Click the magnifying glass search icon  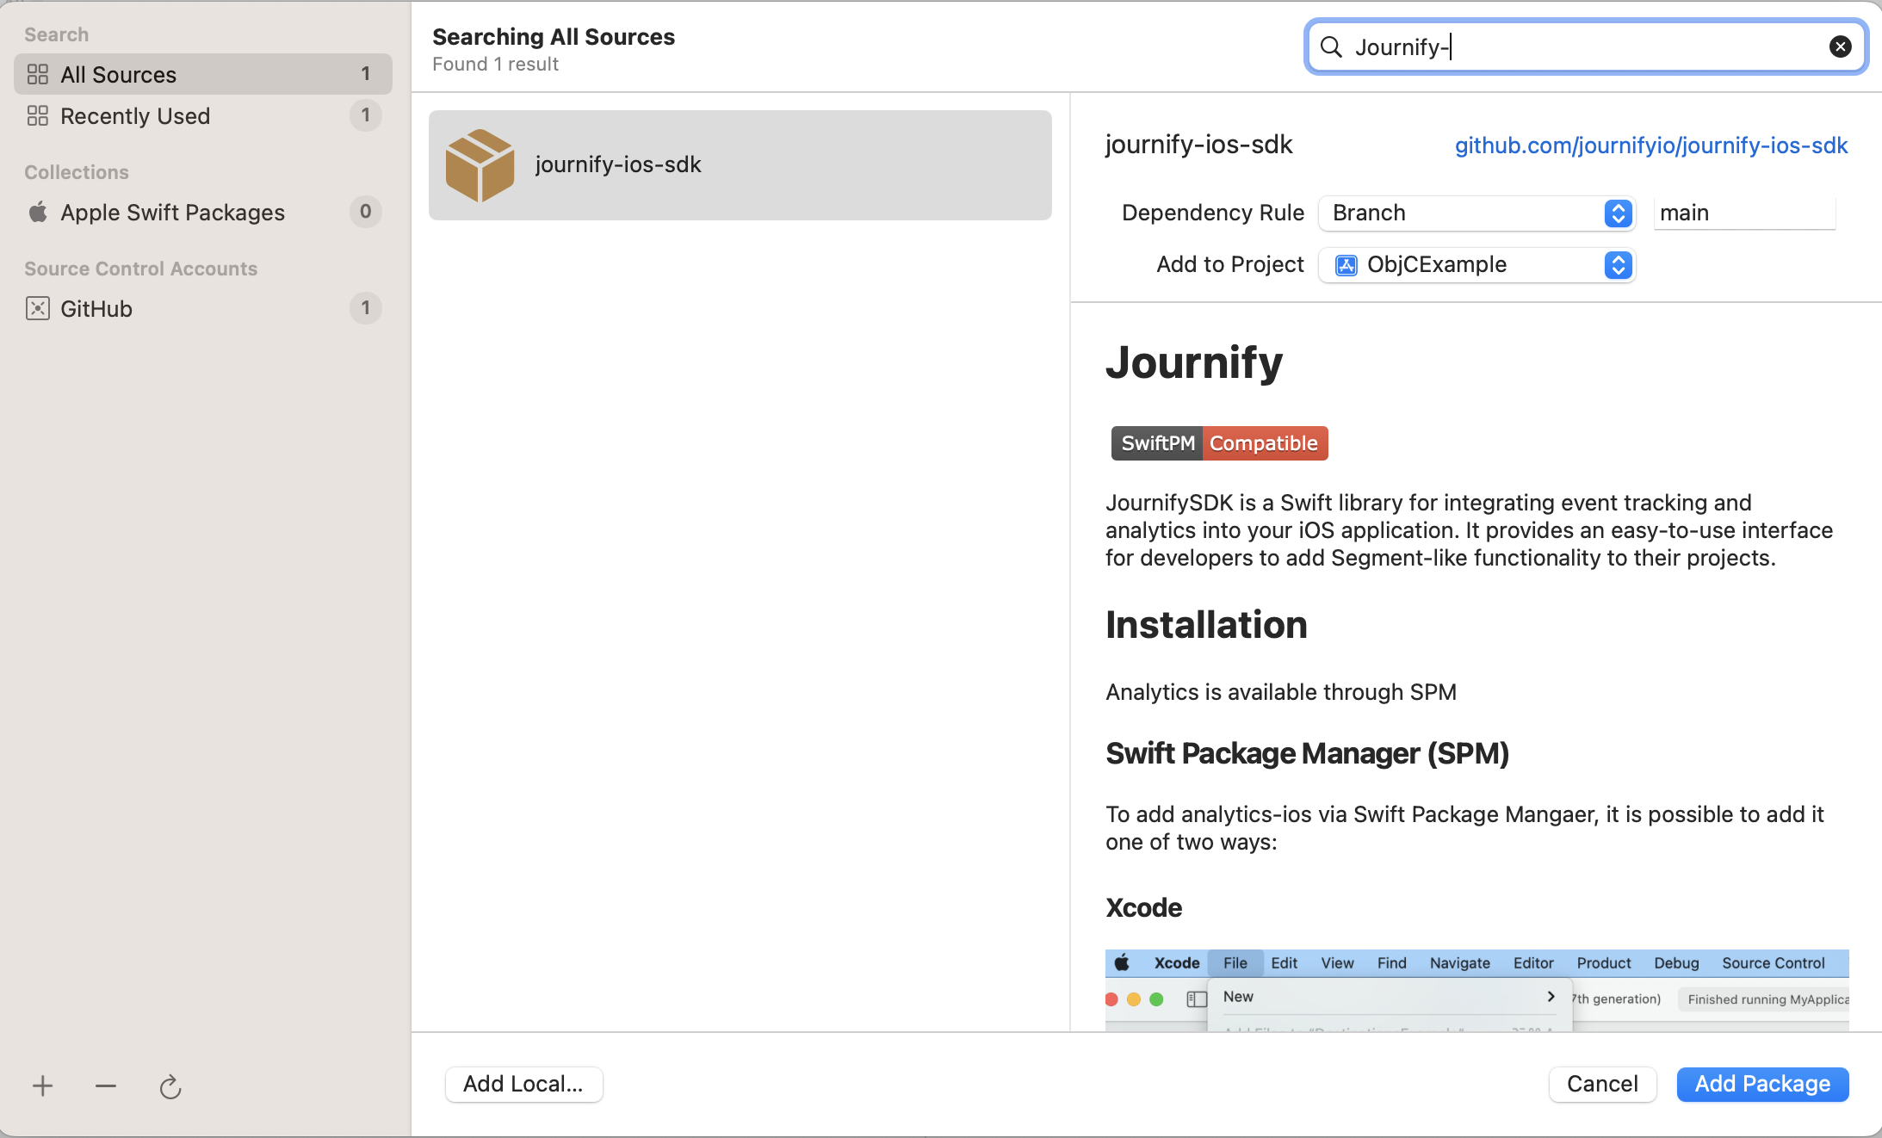1331,46
